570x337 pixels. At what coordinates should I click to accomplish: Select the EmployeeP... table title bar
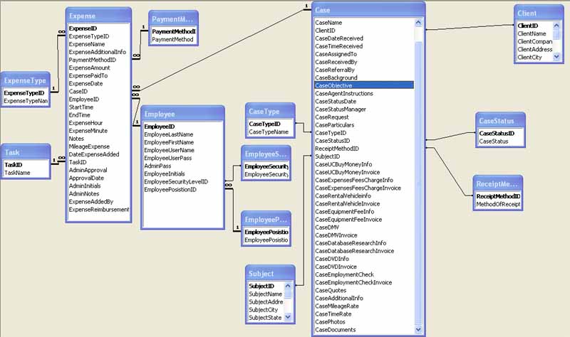point(266,220)
